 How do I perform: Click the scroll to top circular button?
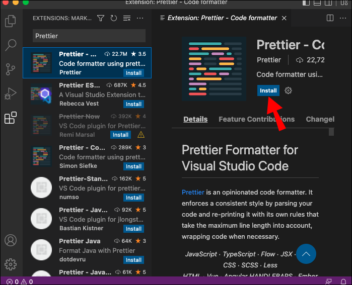pos(306,254)
